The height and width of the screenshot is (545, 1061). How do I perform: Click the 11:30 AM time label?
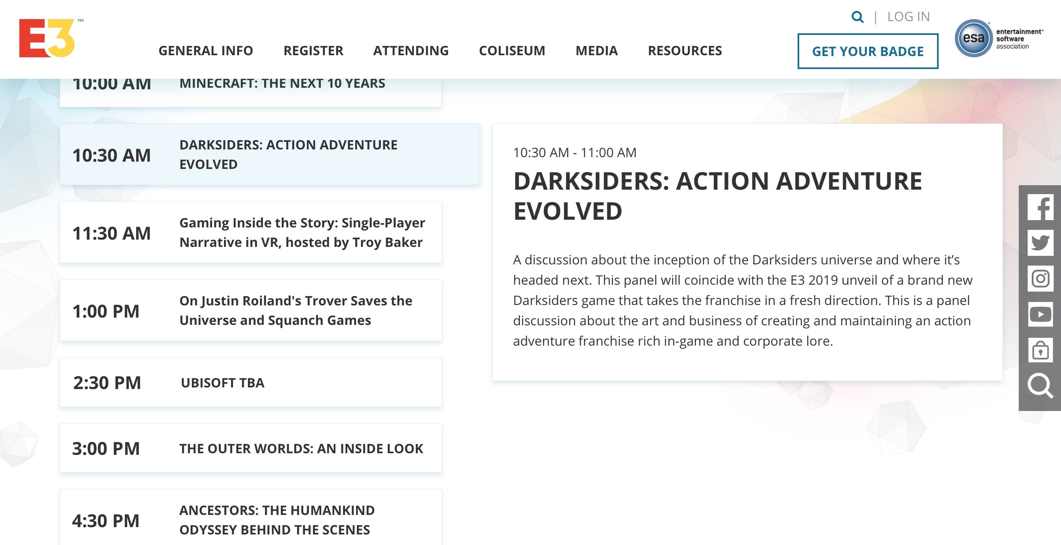[x=112, y=233]
